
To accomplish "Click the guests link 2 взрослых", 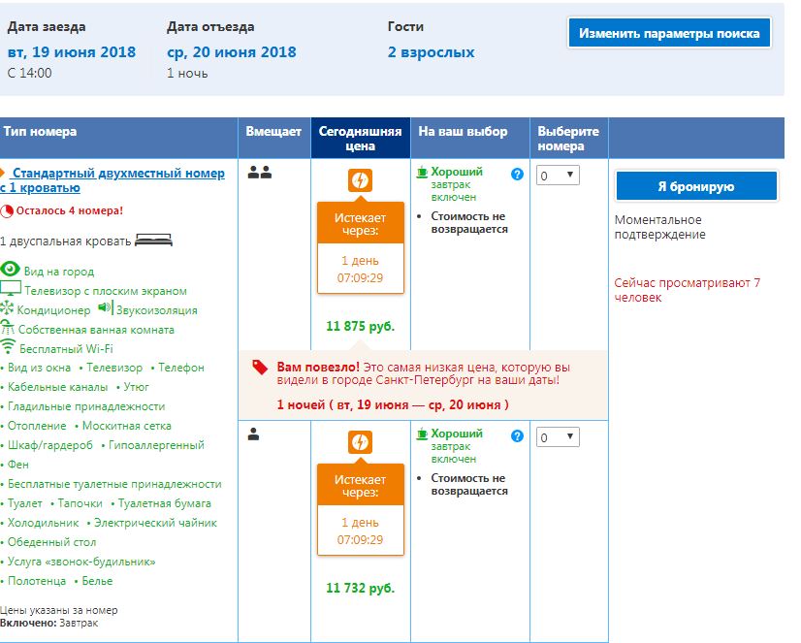I will tap(431, 51).
